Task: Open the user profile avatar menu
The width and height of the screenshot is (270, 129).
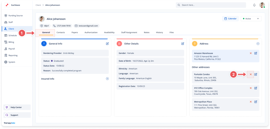Action: point(262,5)
